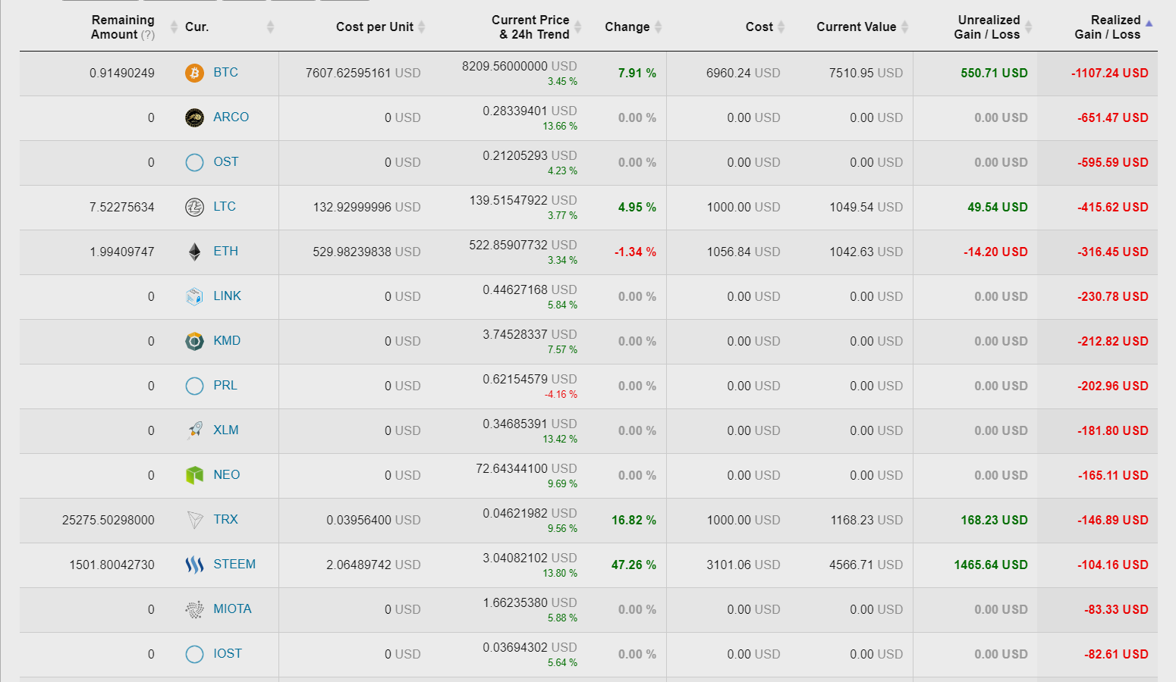
Task: Click the orange Bitcoin coin icon
Action: pyautogui.click(x=194, y=73)
